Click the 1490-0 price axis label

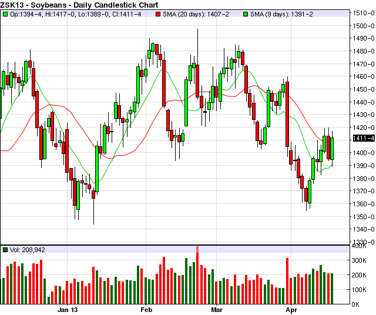tap(364, 38)
